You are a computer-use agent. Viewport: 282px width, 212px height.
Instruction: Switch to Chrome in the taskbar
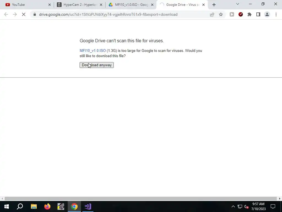click(74, 206)
